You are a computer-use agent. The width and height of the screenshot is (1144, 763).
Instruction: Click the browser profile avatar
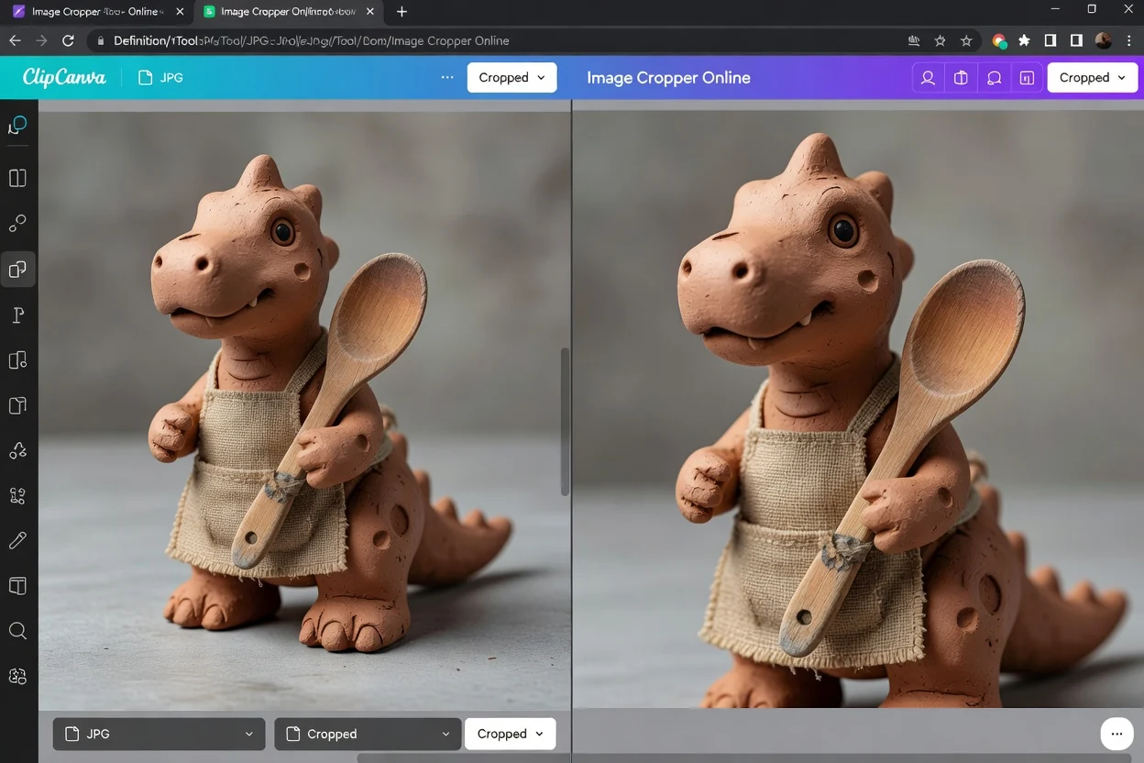[1103, 40]
